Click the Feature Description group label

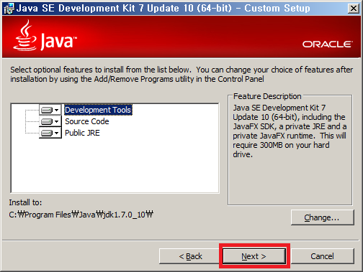(x=267, y=96)
